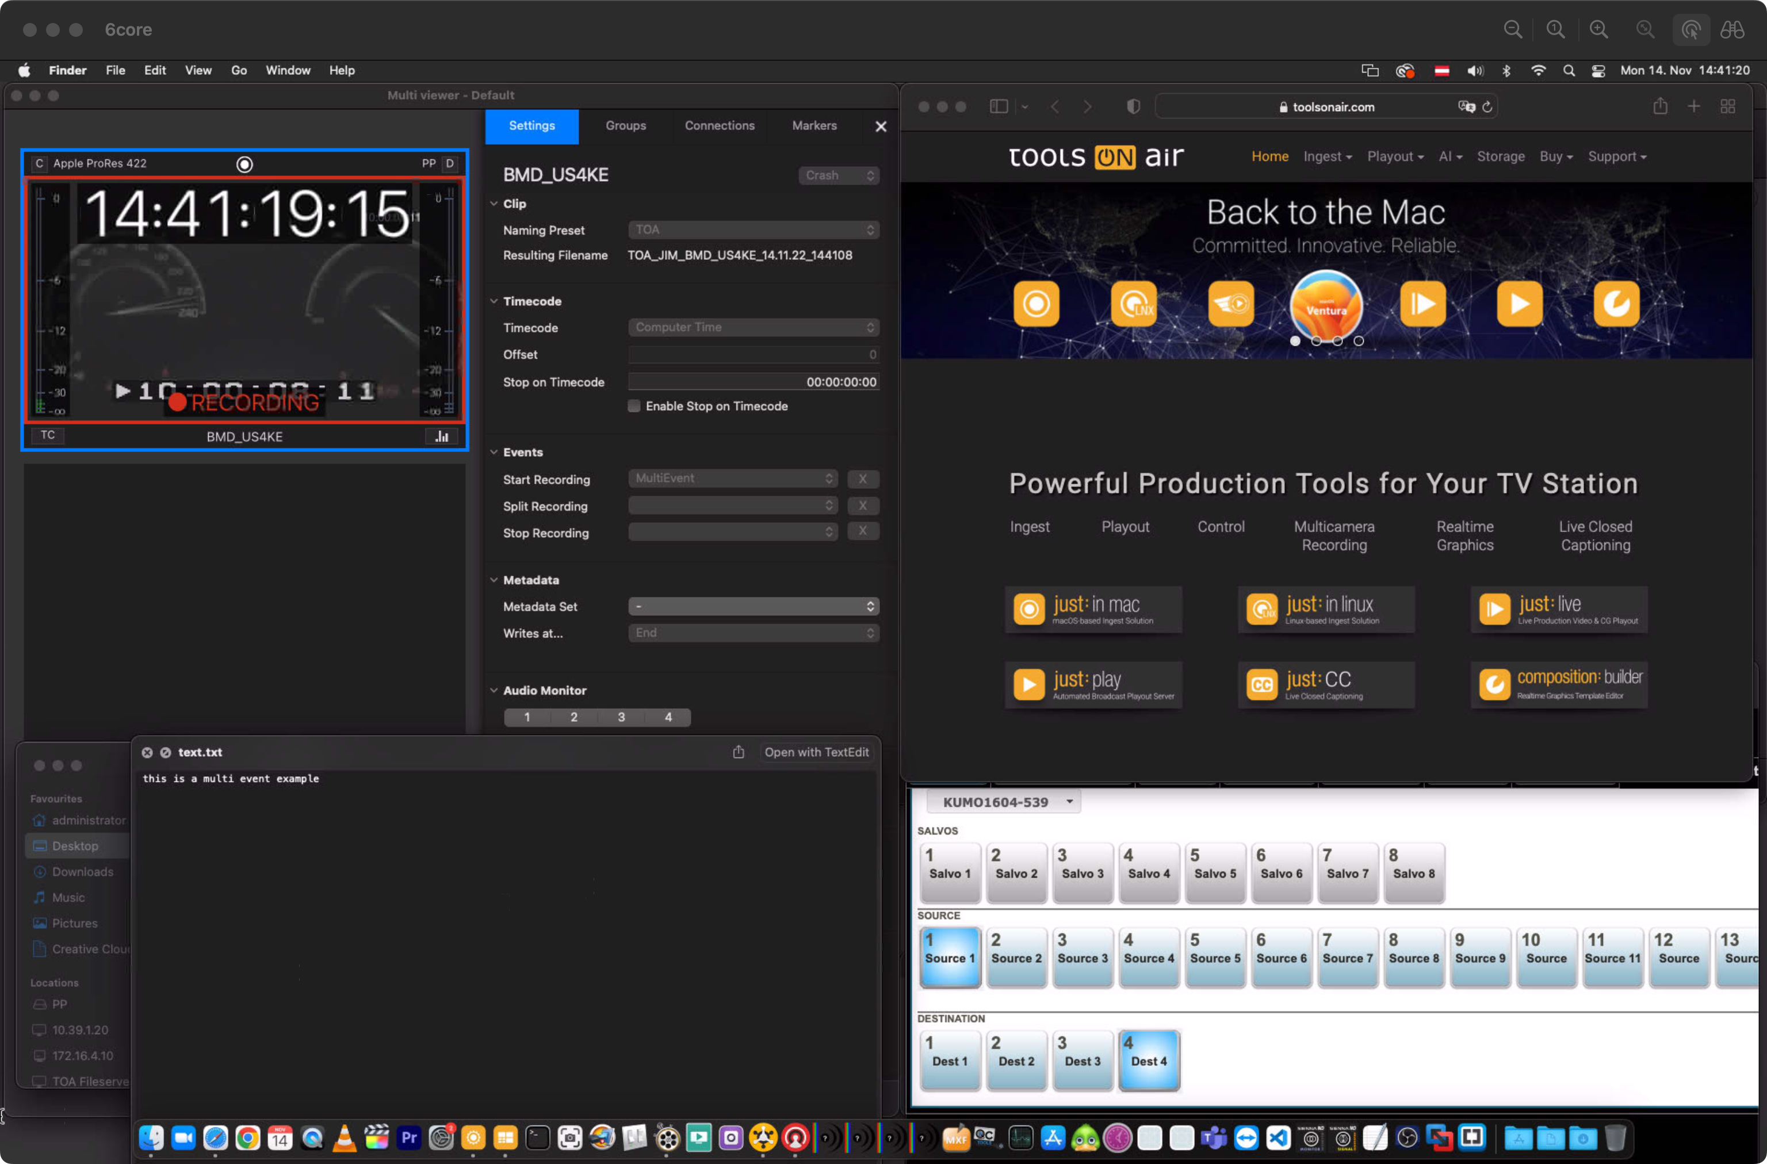This screenshot has width=1767, height=1164.
Task: Open the Start Recording MultiEvent dropdown
Action: tap(733, 478)
